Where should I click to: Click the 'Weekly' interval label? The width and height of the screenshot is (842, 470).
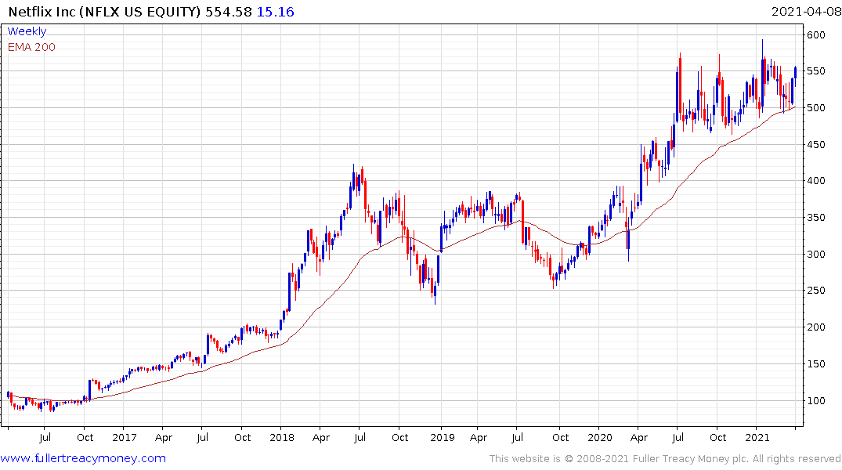(27, 31)
